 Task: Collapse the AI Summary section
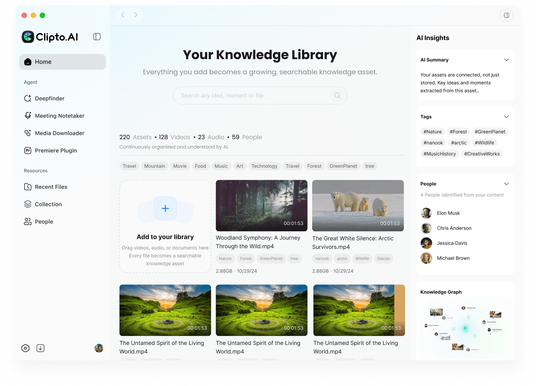pyautogui.click(x=506, y=60)
